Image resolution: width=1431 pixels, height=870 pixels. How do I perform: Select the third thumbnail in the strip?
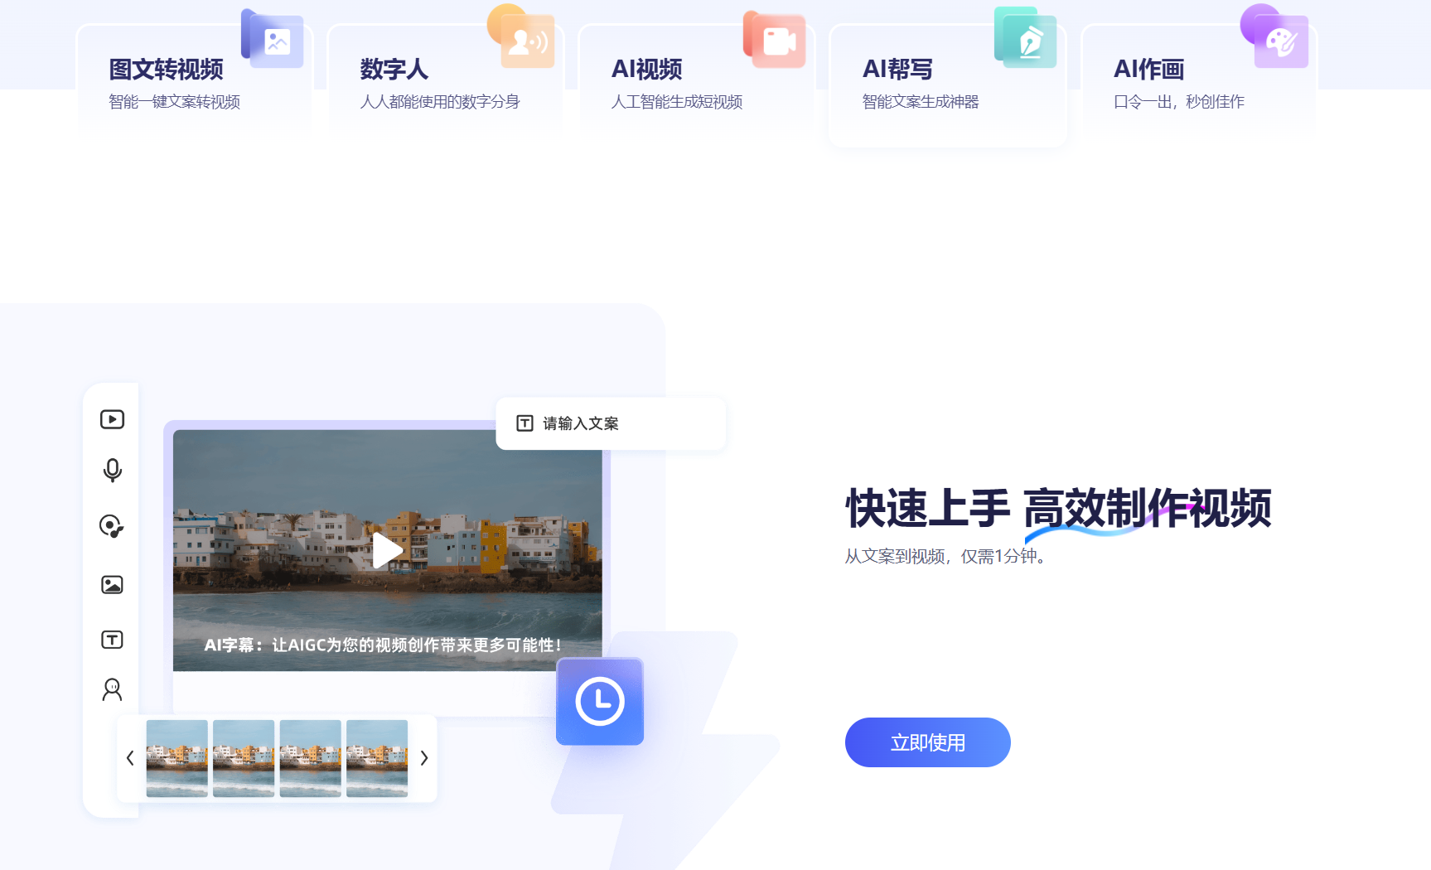tap(311, 758)
